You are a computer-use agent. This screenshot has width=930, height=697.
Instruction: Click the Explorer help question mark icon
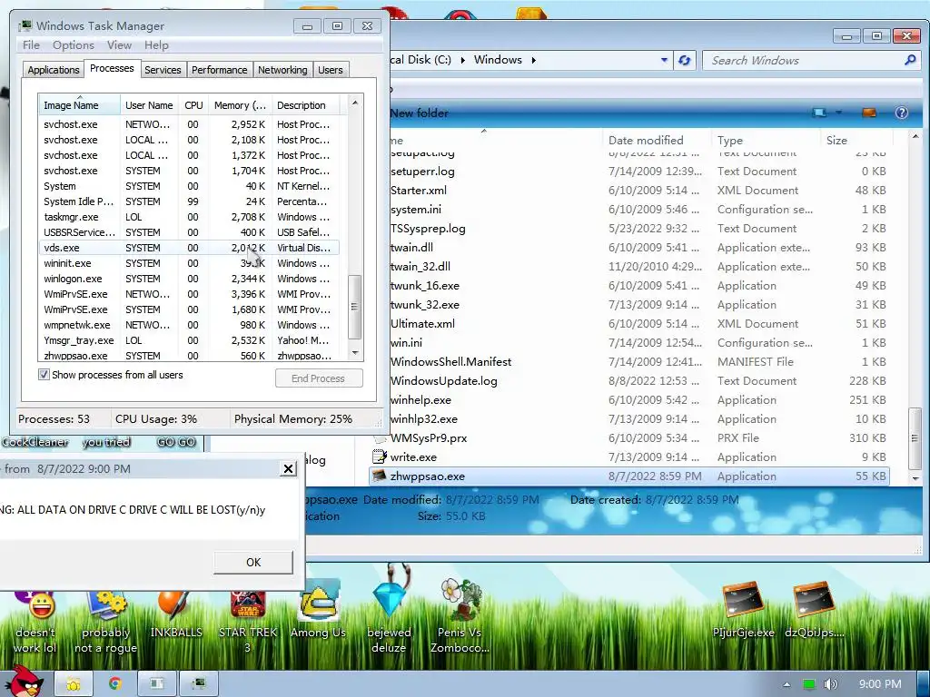902,113
